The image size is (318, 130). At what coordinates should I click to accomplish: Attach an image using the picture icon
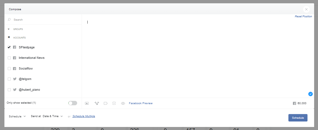tap(87, 103)
